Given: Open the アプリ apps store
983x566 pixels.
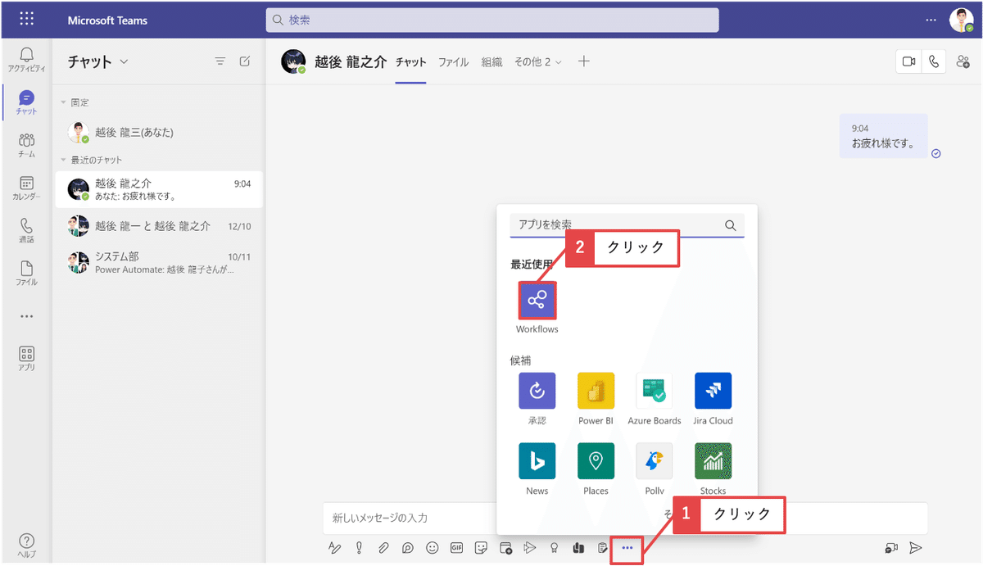Looking at the screenshot, I should pos(26,359).
